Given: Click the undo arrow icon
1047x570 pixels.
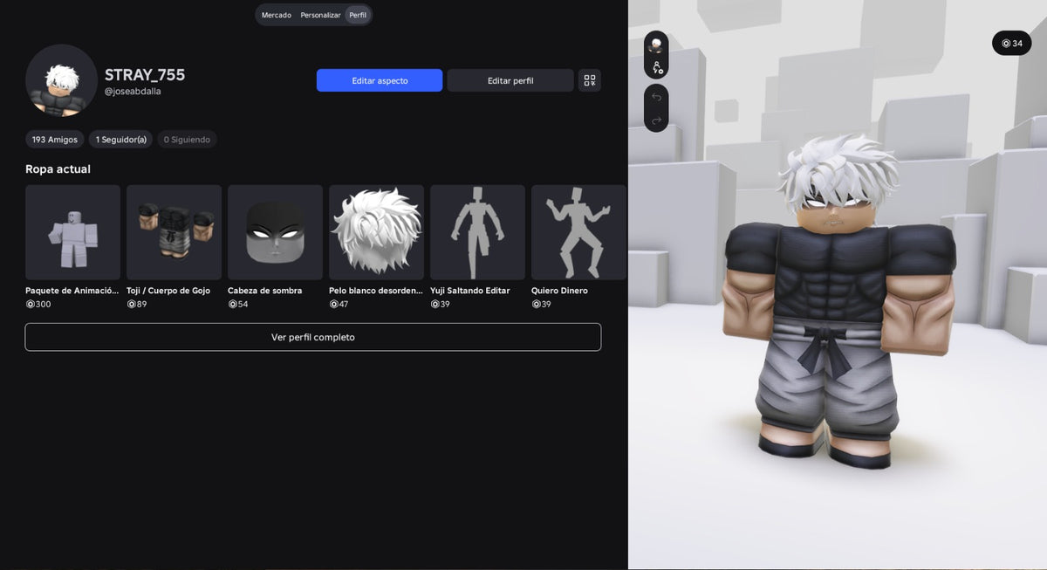Looking at the screenshot, I should tap(656, 97).
